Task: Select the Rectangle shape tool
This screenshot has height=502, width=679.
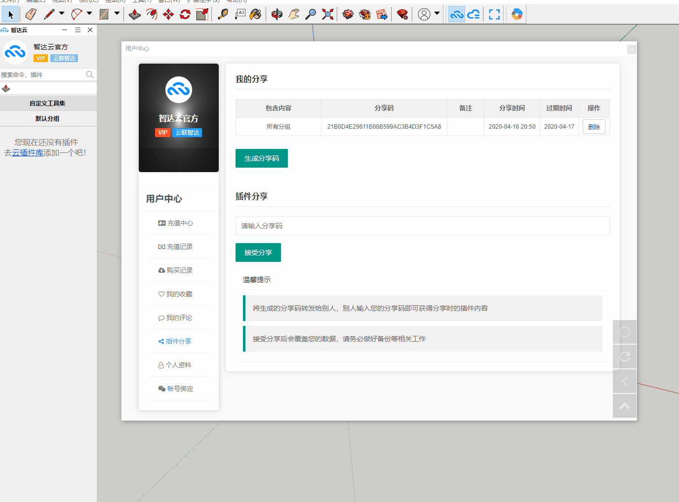Action: 104,14
